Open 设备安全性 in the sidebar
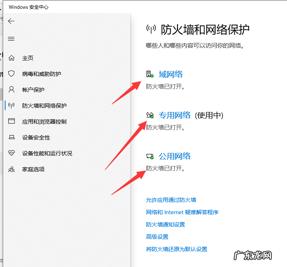 pyautogui.click(x=36, y=137)
